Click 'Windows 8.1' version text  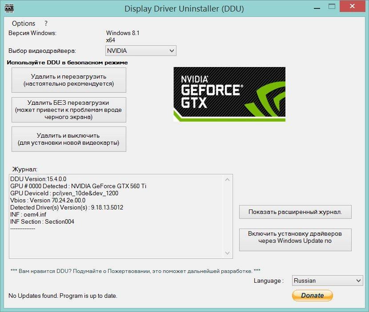coord(123,33)
